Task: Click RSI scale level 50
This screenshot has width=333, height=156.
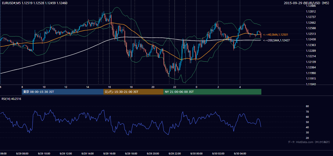Action: click(x=307, y=122)
